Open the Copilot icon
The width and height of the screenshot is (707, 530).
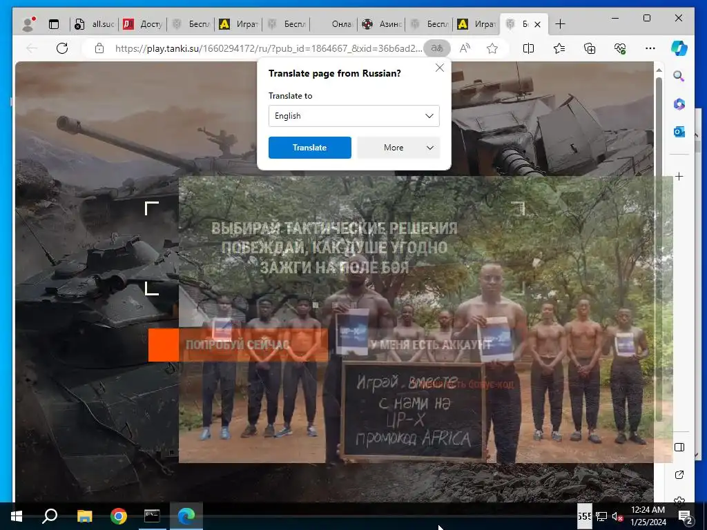coord(679,48)
